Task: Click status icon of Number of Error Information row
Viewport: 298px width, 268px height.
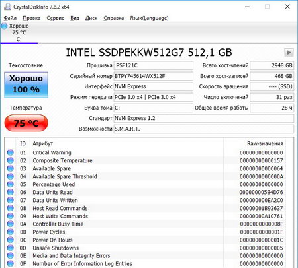Action: [11, 263]
